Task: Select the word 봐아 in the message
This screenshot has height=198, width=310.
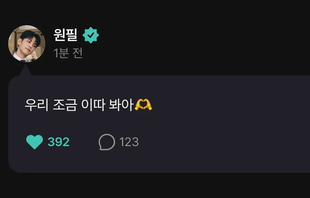Action: click(x=121, y=105)
